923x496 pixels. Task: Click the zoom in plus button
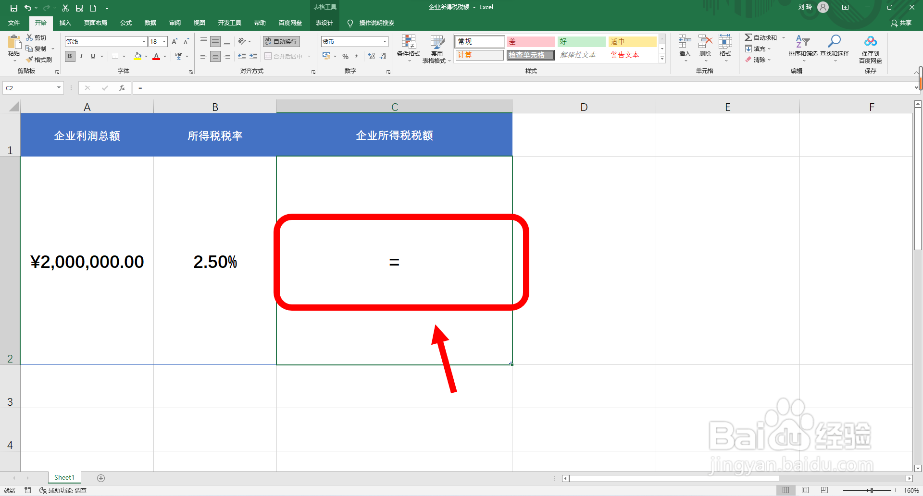(895, 490)
